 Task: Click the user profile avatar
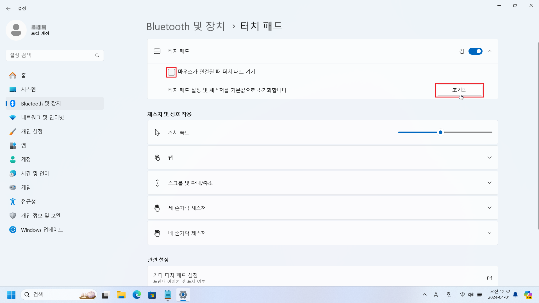tap(16, 30)
